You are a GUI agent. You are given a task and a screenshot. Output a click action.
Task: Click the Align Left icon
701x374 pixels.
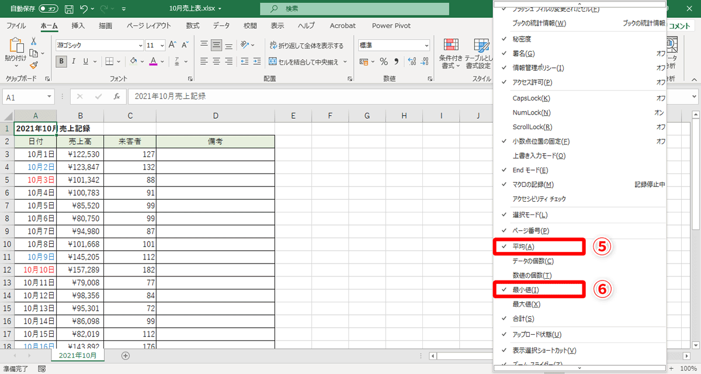(x=204, y=61)
